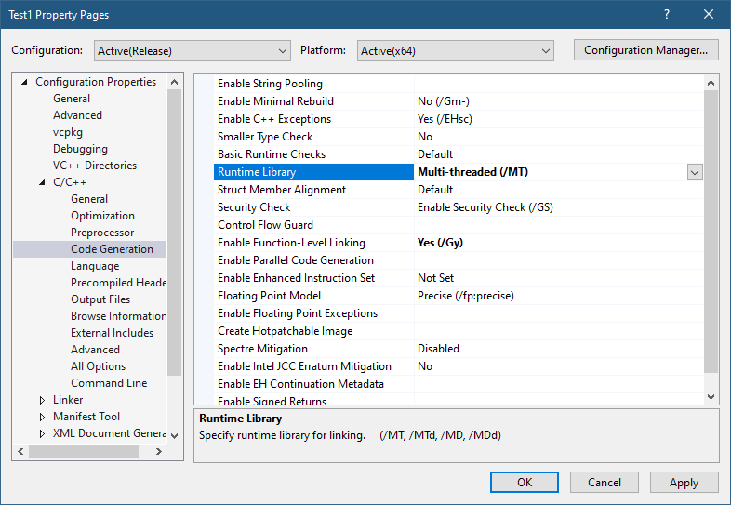731x505 pixels.
Task: Click Cancel to discard changes
Action: [x=604, y=482]
